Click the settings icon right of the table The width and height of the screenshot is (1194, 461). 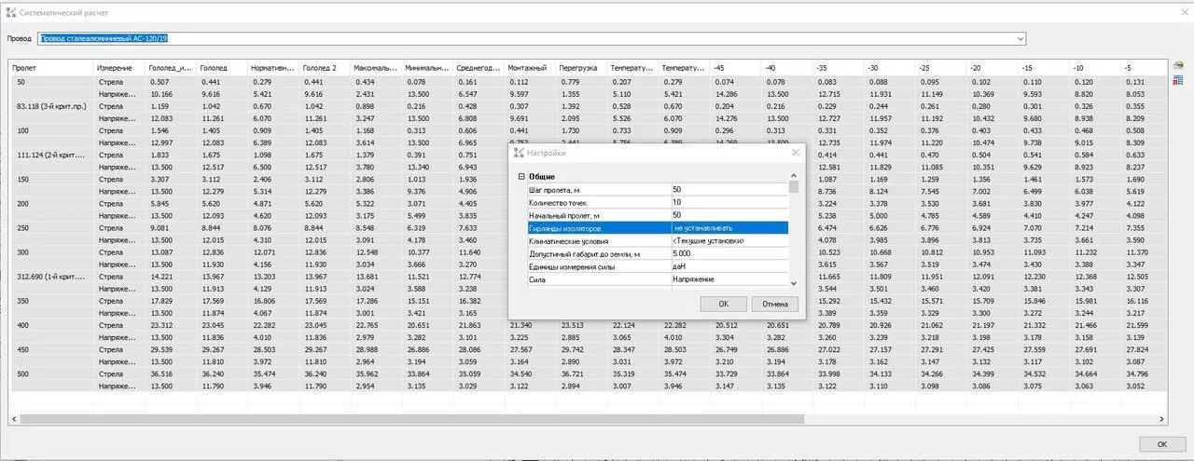(x=1179, y=66)
